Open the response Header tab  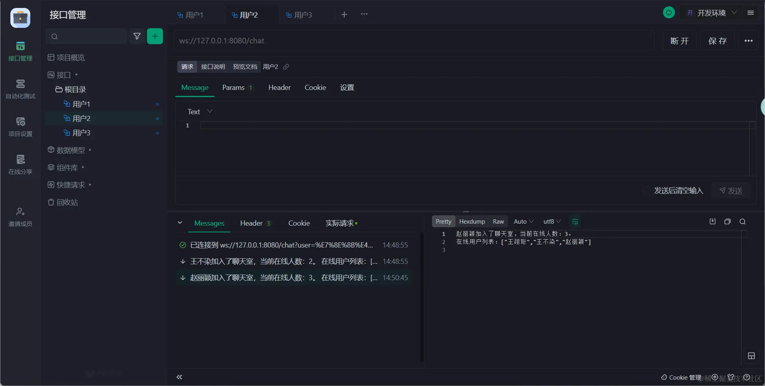pyautogui.click(x=255, y=223)
